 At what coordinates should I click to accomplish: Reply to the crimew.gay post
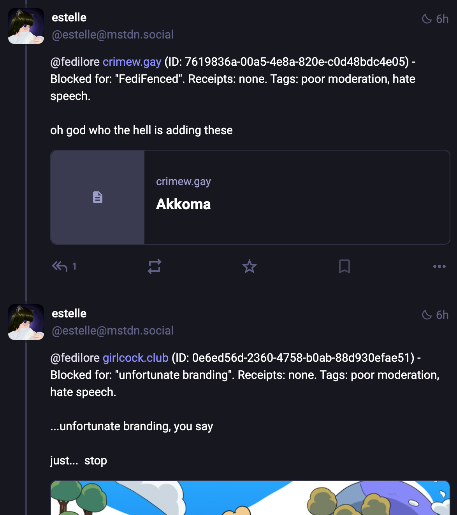[60, 266]
